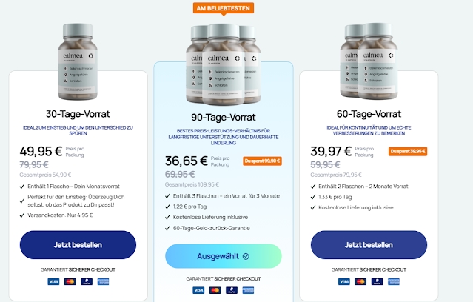Click the AM BELIEBTESTEN badge
Image resolution: width=473 pixels, height=302 pixels.
[x=224, y=8]
